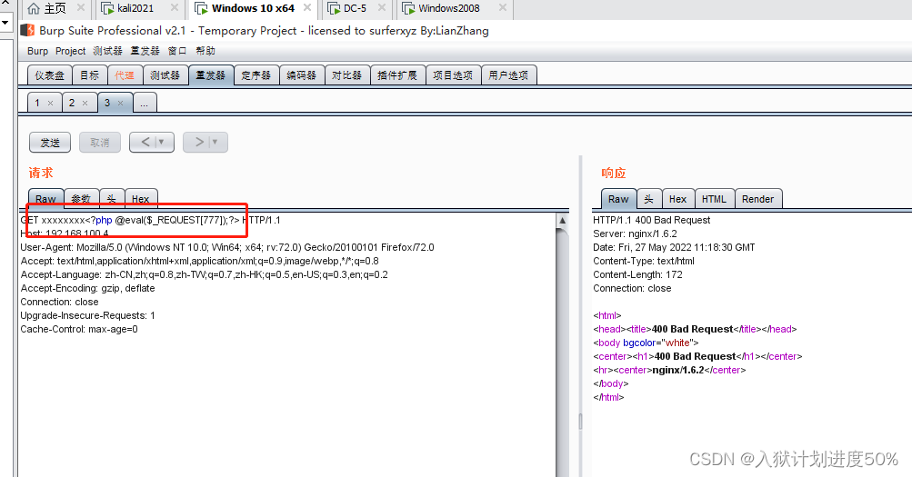Open the 测试器 menu in menu bar
This screenshot has width=912, height=477.
107,51
